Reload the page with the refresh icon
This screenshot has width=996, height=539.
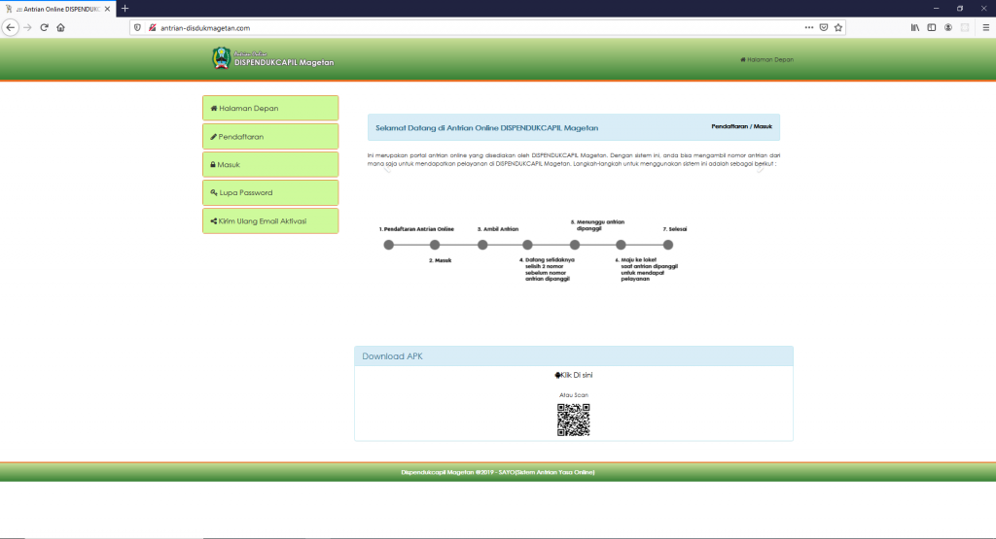(44, 27)
